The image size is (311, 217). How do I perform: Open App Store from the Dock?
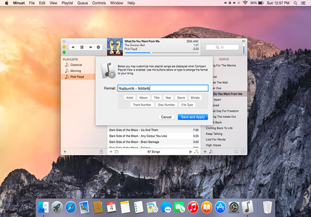coord(220,207)
